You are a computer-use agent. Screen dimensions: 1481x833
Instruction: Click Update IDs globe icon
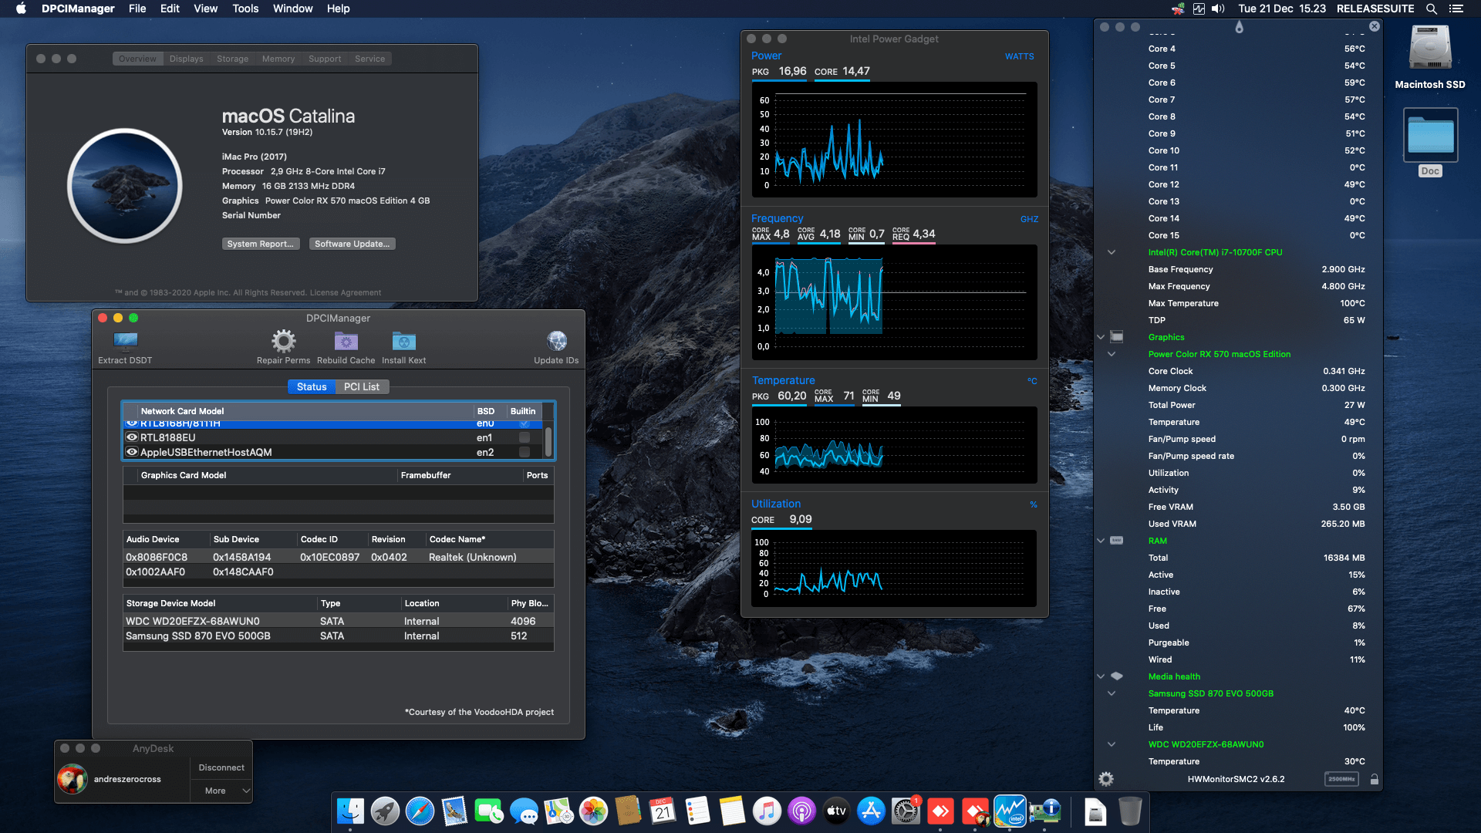556,341
